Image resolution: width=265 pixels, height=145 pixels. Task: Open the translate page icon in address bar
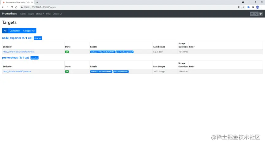pyautogui.click(x=239, y=7)
